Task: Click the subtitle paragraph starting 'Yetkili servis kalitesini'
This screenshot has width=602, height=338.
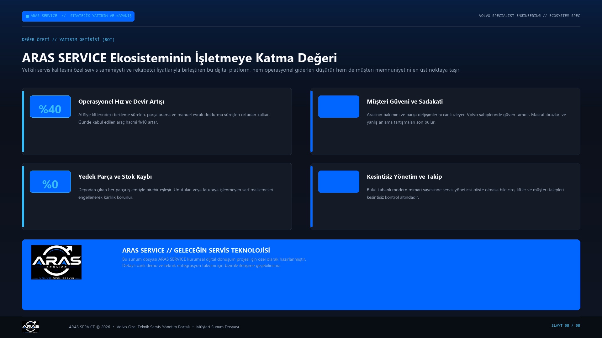Action: 241,70
